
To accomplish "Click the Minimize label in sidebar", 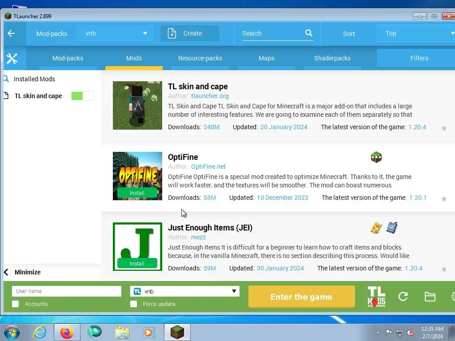I will tap(28, 272).
